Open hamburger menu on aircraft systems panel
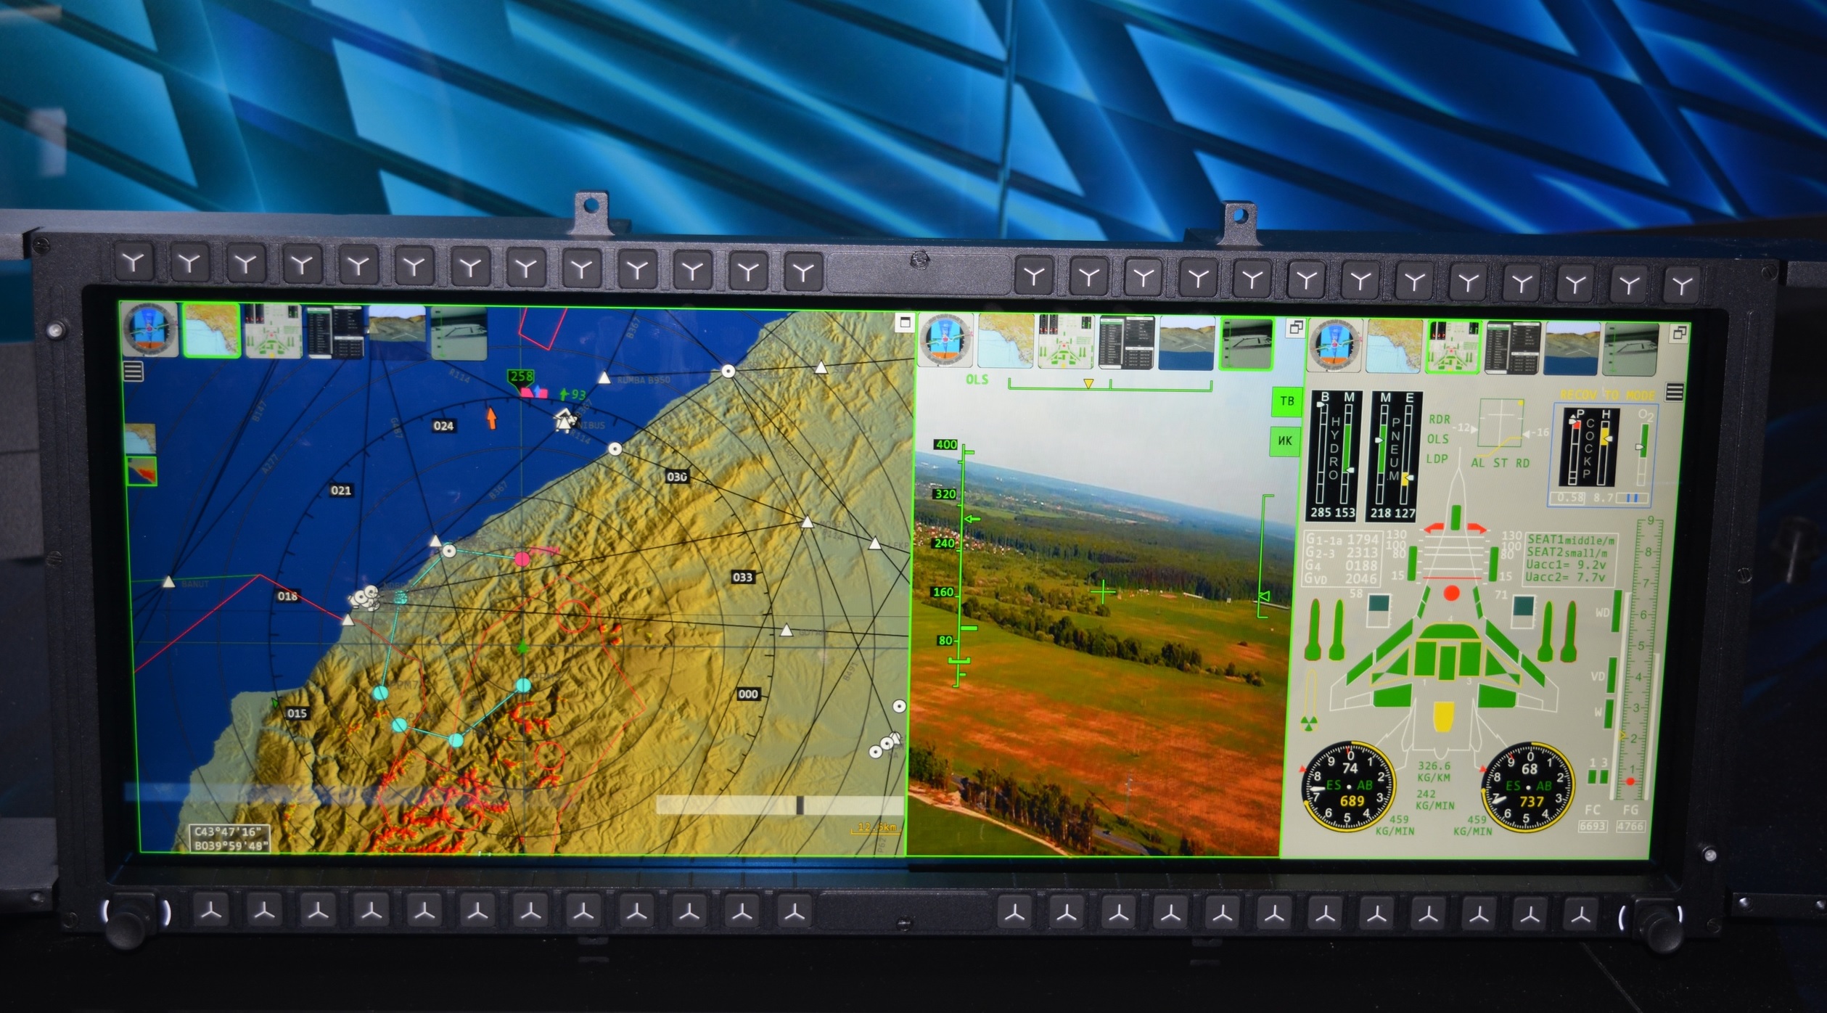 pos(1675,393)
